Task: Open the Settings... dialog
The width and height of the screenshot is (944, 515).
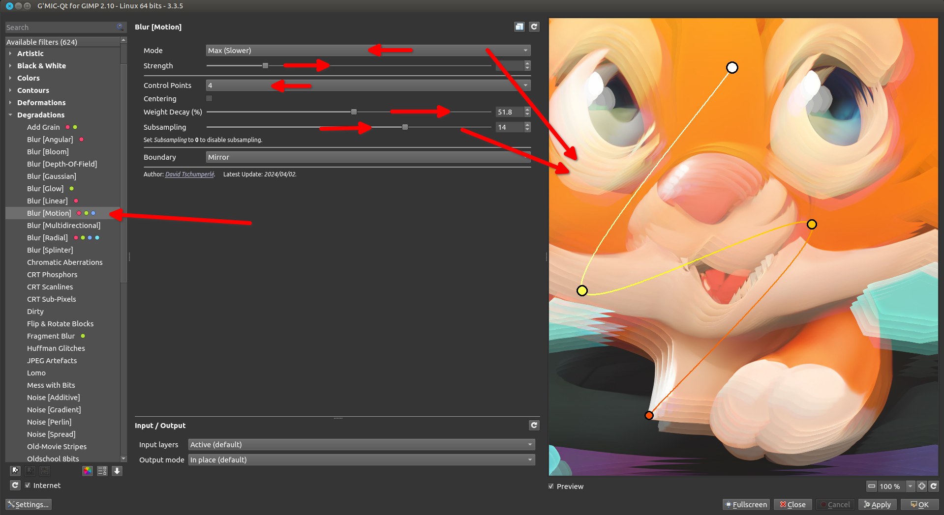Action: 28,504
